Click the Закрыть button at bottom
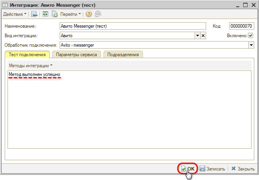The height and width of the screenshot is (180, 259). point(243,169)
